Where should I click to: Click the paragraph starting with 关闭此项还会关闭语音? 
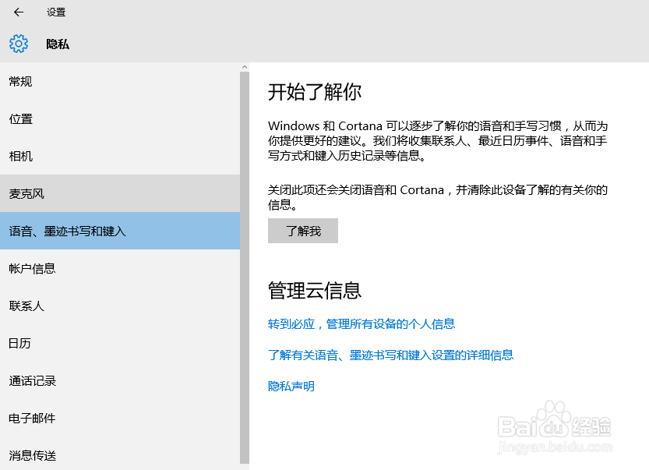[x=438, y=197]
